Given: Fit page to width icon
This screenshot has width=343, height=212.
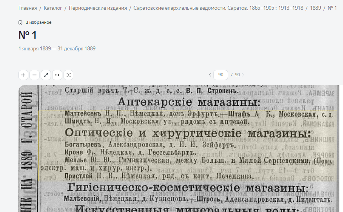Looking at the screenshot, I should [57, 75].
